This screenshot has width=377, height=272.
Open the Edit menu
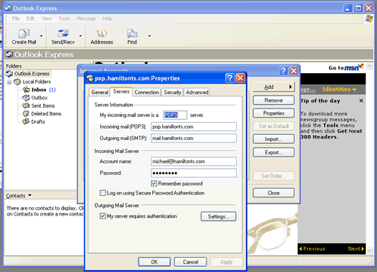coord(30,19)
